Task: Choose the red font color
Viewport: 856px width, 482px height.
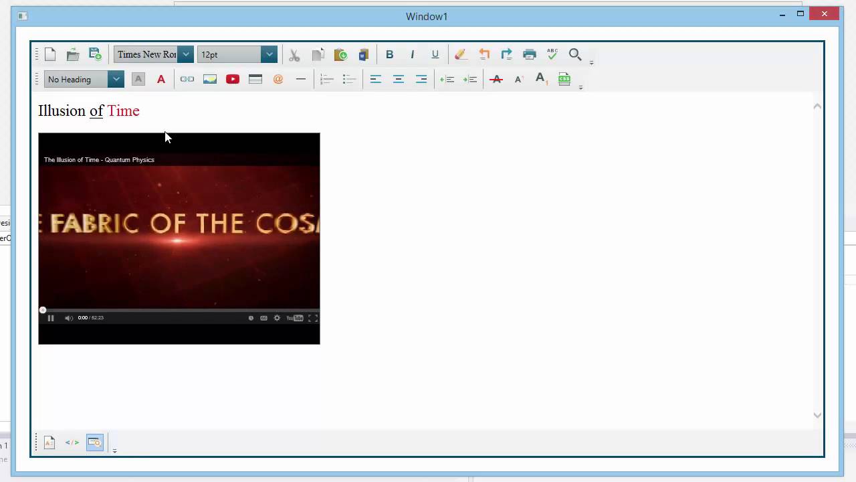Action: (161, 79)
